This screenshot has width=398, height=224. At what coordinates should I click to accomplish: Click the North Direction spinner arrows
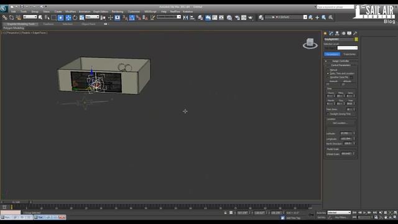pos(354,144)
